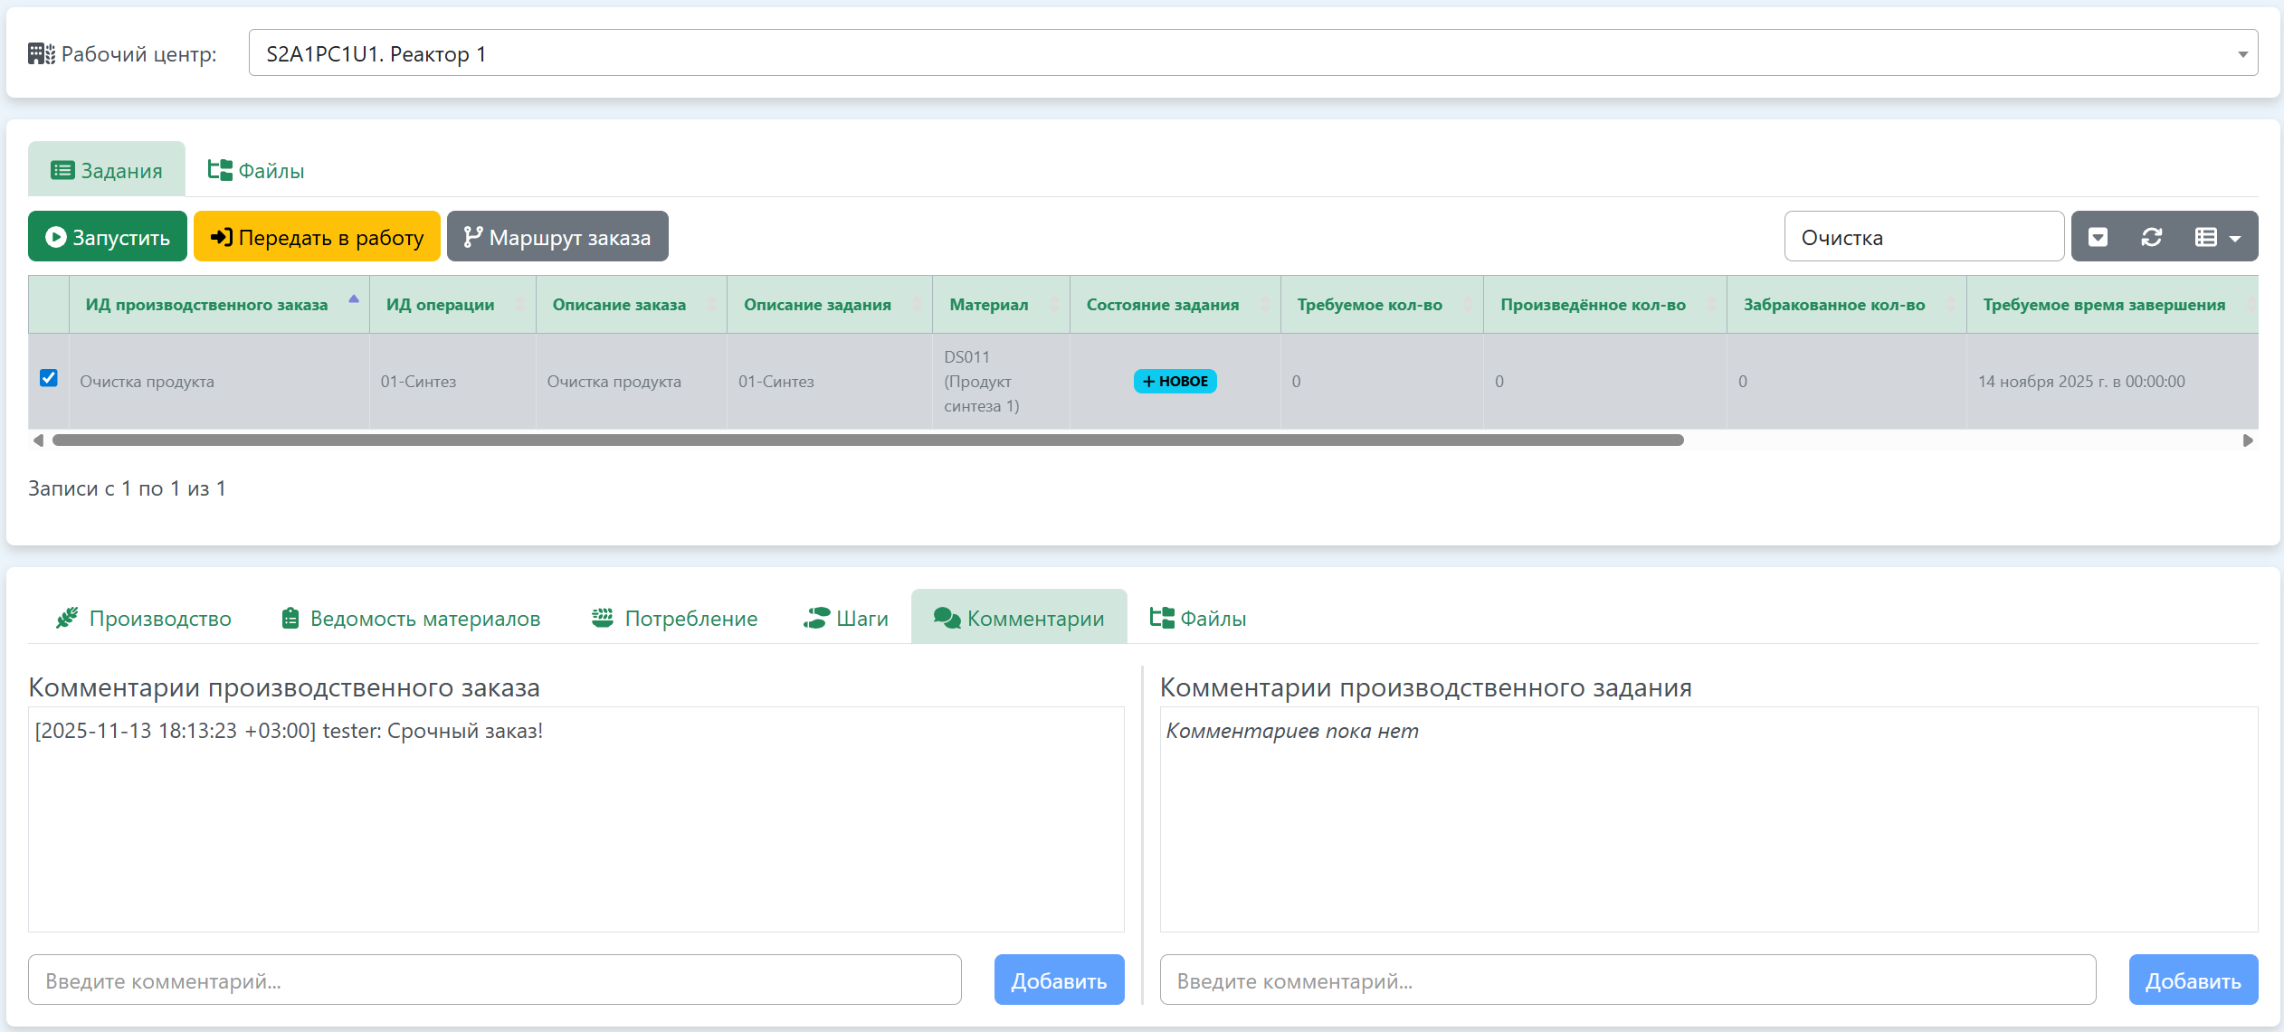Add comment to production task
Image resolution: width=2284 pixels, height=1032 pixels.
coord(2192,980)
